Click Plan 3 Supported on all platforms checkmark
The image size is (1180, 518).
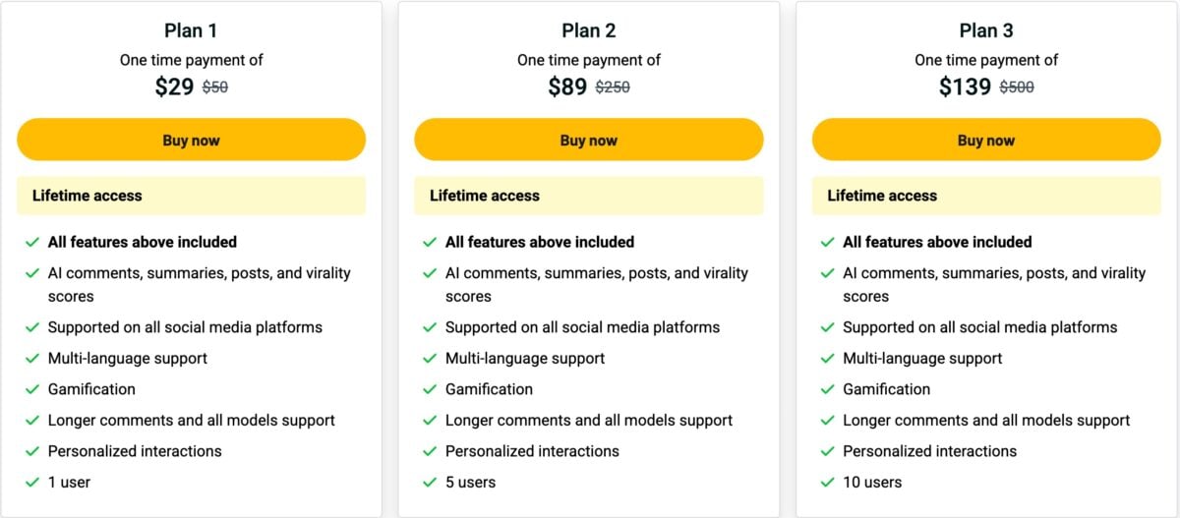(827, 327)
